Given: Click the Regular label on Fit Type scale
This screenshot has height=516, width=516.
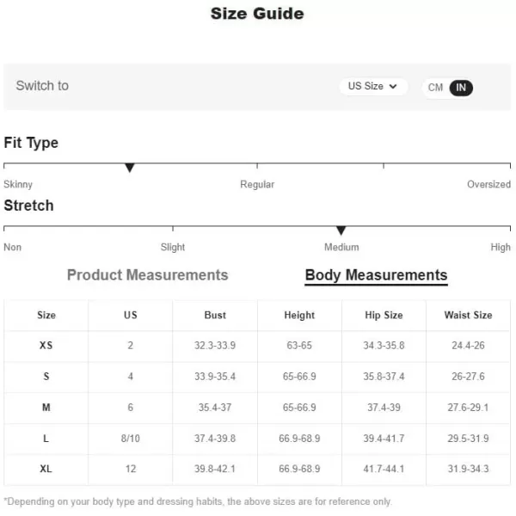Looking at the screenshot, I should (257, 184).
